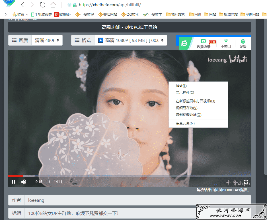This screenshot has height=220, width=267.
Task: Reload the page with the refresh icon
Action: [43, 5]
